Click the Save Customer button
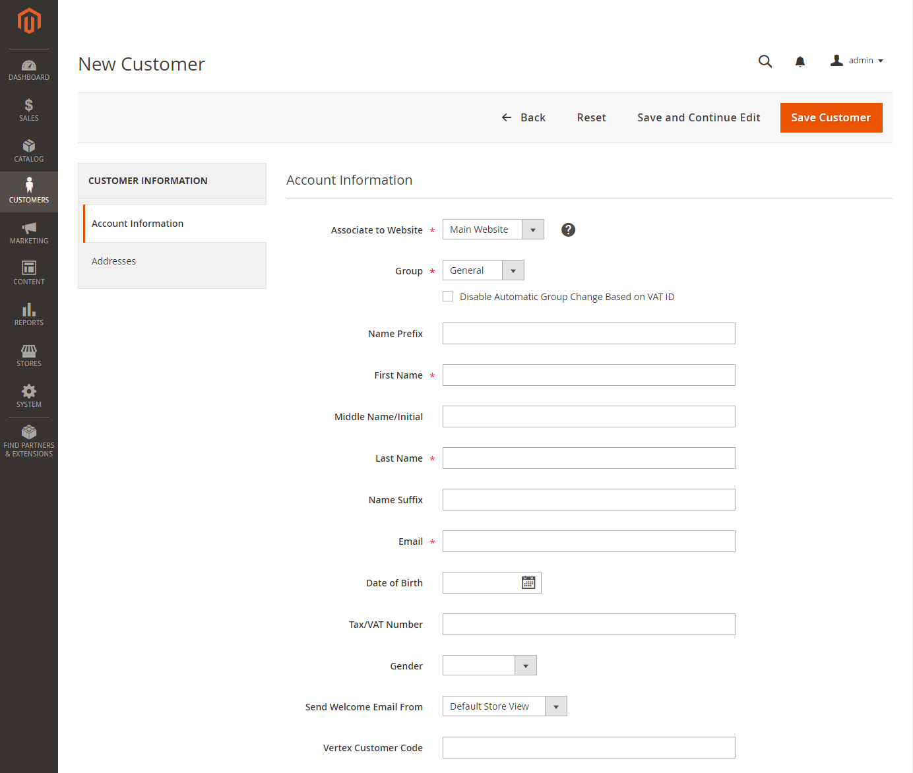The width and height of the screenshot is (913, 773). tap(831, 117)
